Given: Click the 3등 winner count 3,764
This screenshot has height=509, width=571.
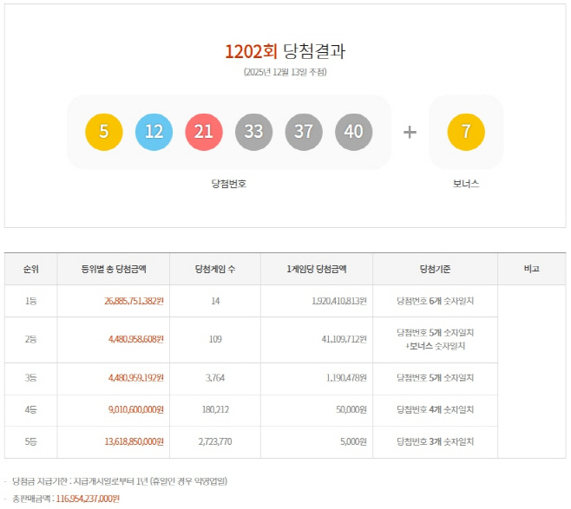Looking at the screenshot, I should click(x=215, y=378).
